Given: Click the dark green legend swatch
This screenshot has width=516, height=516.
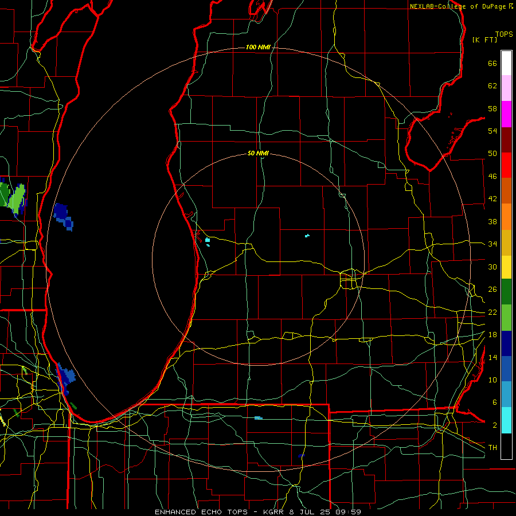Looking at the screenshot, I should pos(506,292).
